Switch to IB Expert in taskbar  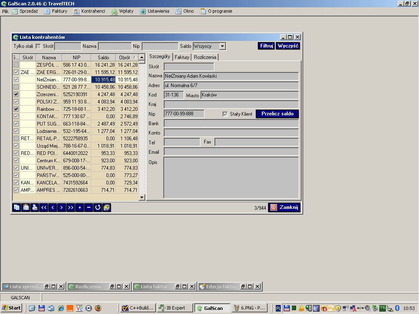175,308
